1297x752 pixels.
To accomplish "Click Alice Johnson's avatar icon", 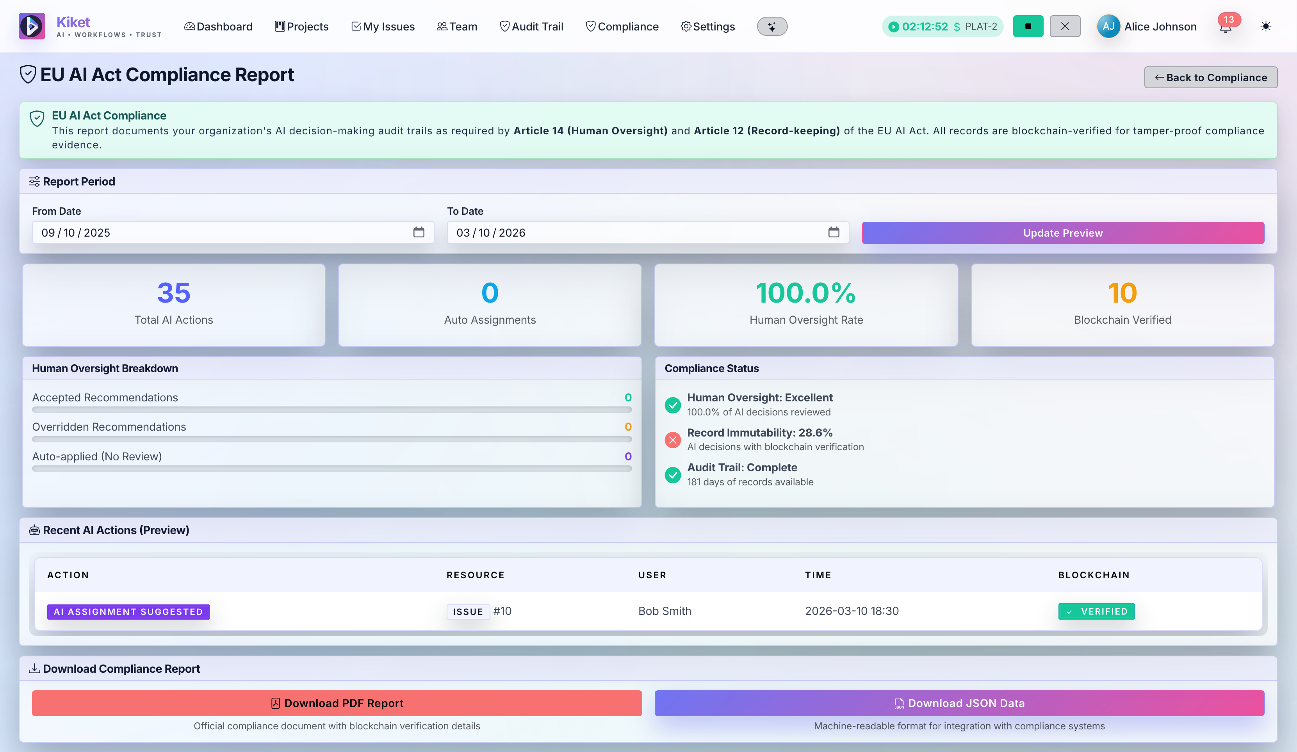I will point(1109,26).
